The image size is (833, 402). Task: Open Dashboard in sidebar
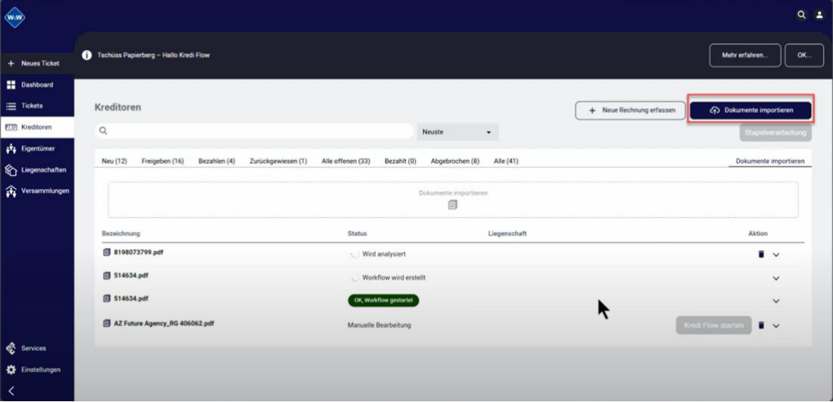37,85
